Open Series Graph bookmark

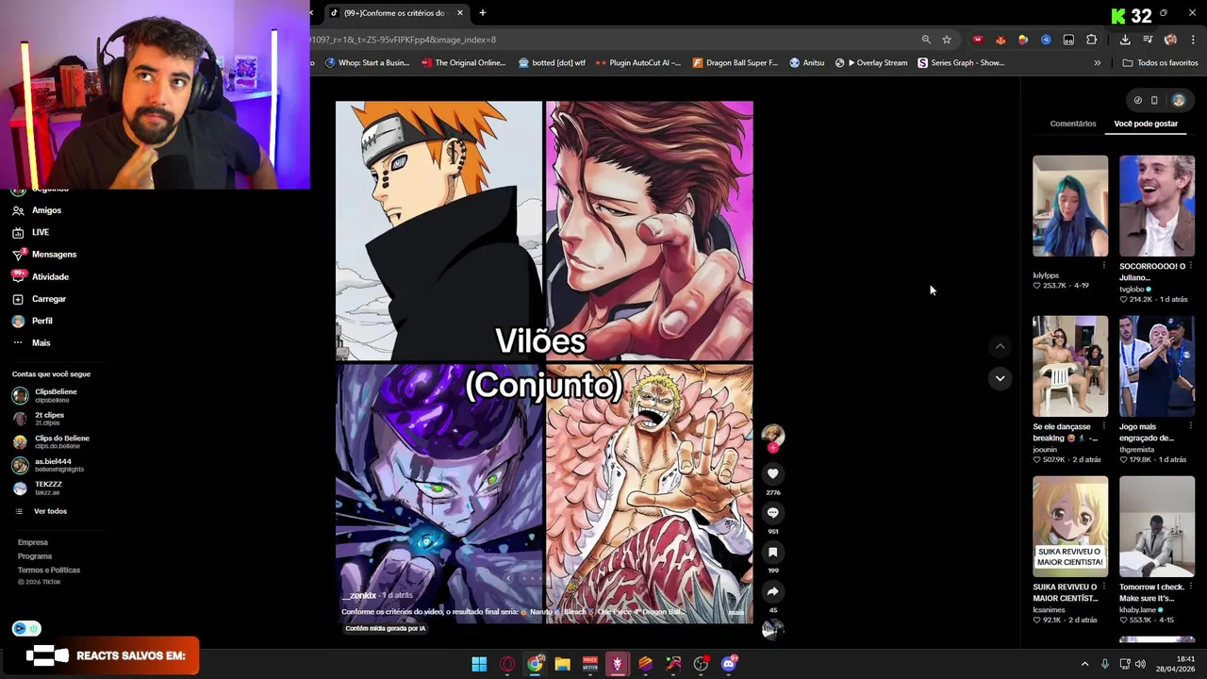[x=961, y=63]
